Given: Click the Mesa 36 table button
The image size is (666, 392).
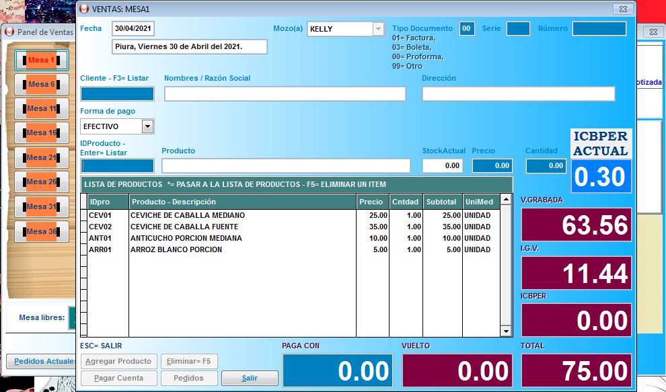Looking at the screenshot, I should coord(42,231).
